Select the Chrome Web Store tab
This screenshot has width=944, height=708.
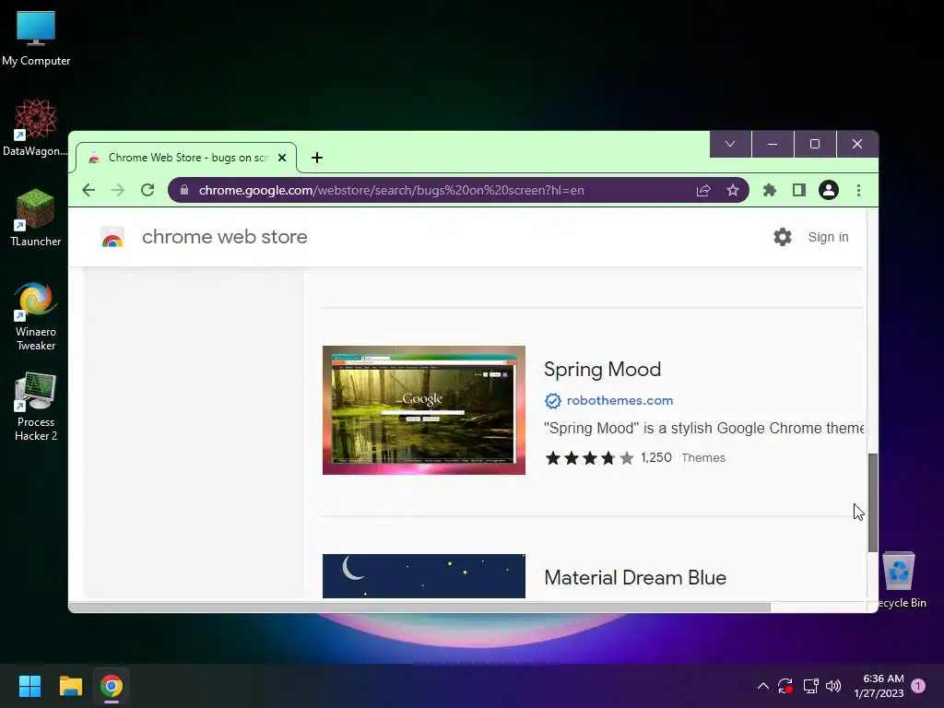[186, 158]
